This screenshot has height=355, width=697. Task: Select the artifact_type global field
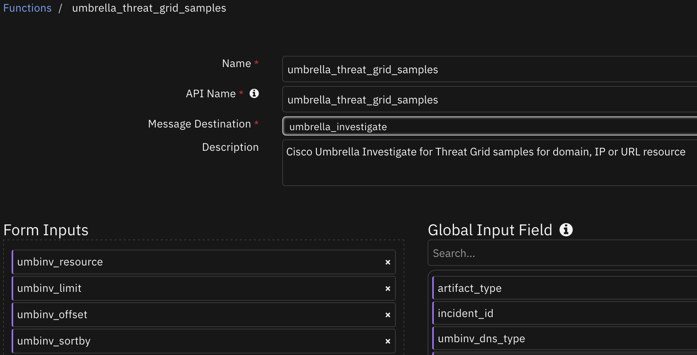(564, 288)
